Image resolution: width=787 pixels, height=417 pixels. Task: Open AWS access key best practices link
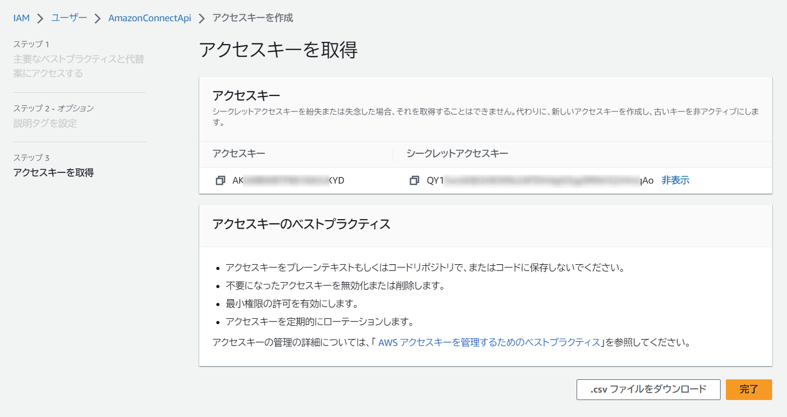pyautogui.click(x=489, y=342)
